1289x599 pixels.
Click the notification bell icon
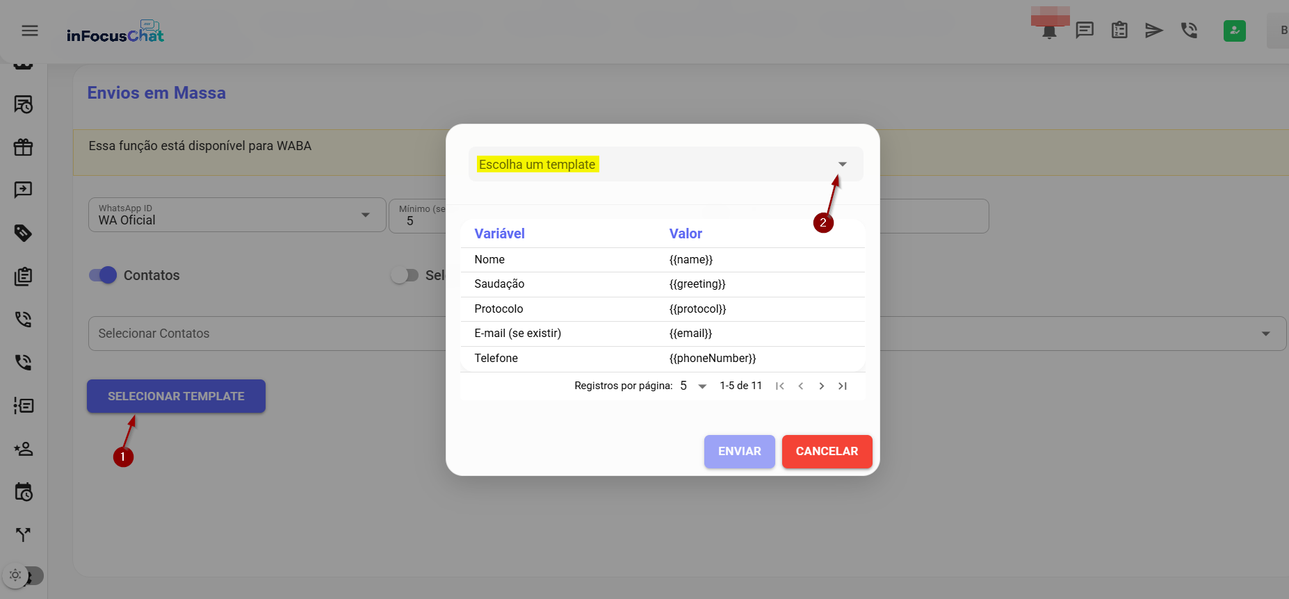(x=1049, y=31)
